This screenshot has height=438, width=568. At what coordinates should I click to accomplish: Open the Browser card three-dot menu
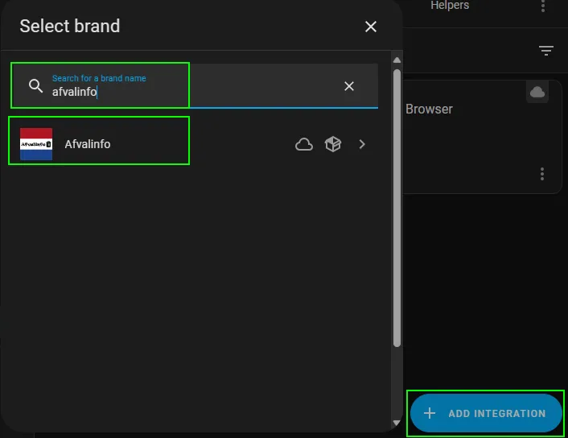pyautogui.click(x=542, y=174)
